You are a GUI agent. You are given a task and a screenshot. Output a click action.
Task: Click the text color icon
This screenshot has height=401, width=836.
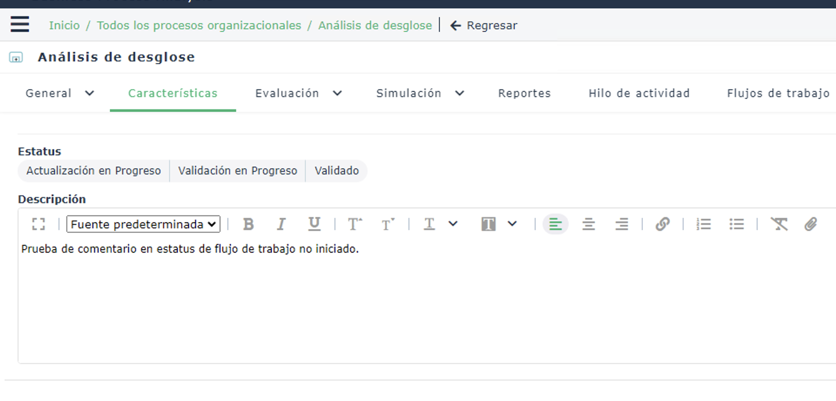pos(429,224)
